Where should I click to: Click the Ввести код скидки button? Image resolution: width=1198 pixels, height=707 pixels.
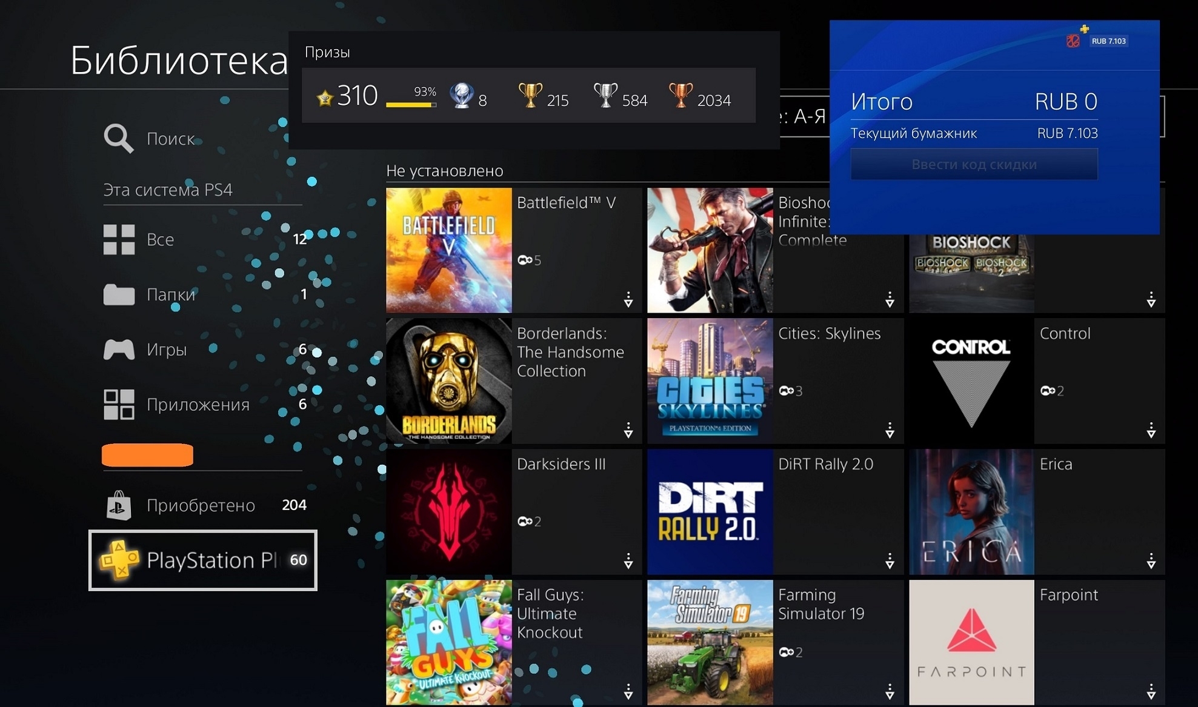coord(974,164)
